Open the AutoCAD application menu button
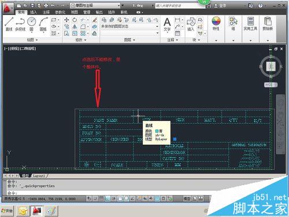The height and width of the screenshot is (217, 289). (x=8, y=9)
